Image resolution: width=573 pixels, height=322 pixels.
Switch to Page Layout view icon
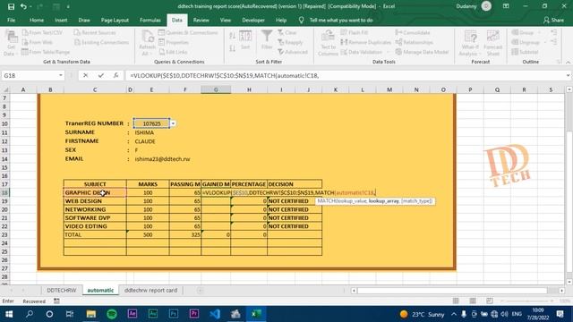[x=473, y=301]
